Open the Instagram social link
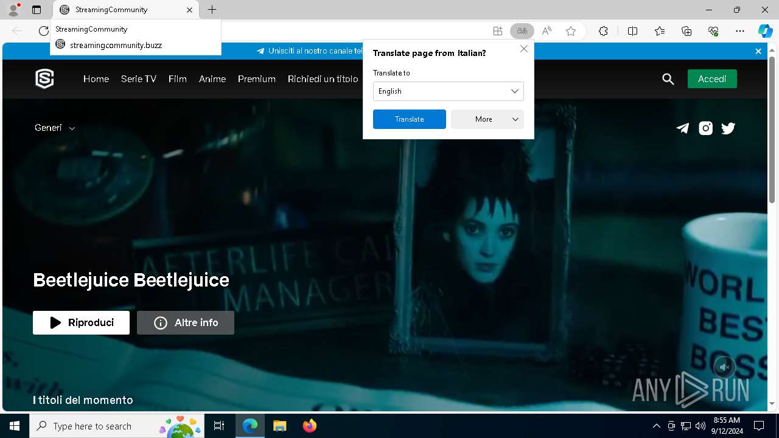The width and height of the screenshot is (779, 438). [x=705, y=128]
